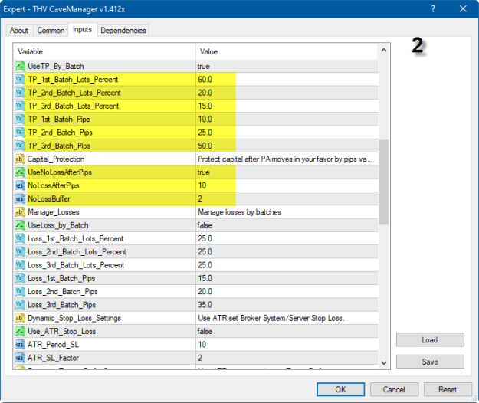Click the NoLossAfterPips value 10
This screenshot has height=403, width=479.
click(202, 185)
